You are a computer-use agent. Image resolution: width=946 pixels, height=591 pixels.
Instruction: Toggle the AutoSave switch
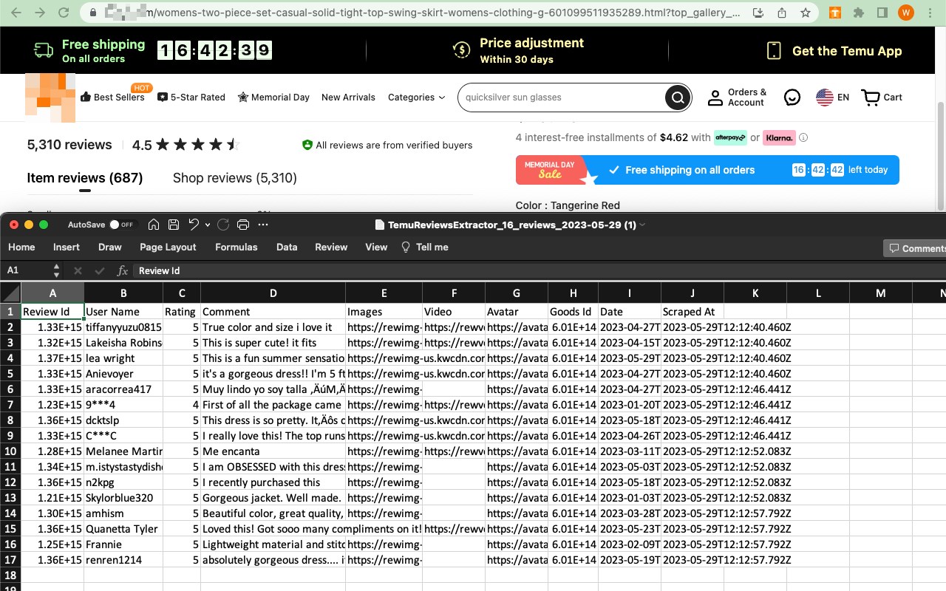[121, 225]
